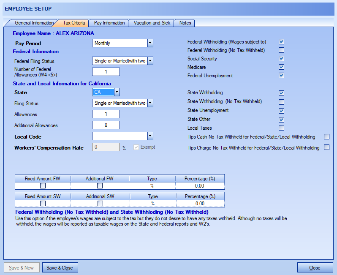This screenshot has width=337, height=275.
Task: Open the Federal Filing Status dropdown
Action: tap(150, 61)
